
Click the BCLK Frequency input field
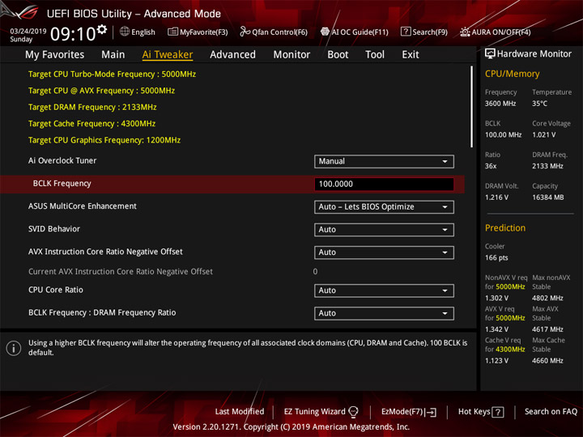(x=384, y=184)
